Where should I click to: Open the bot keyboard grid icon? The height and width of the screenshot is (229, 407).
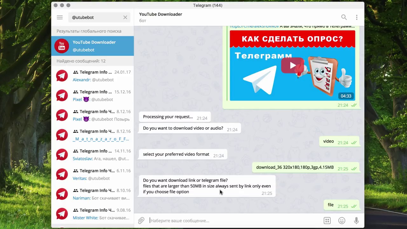point(327,220)
